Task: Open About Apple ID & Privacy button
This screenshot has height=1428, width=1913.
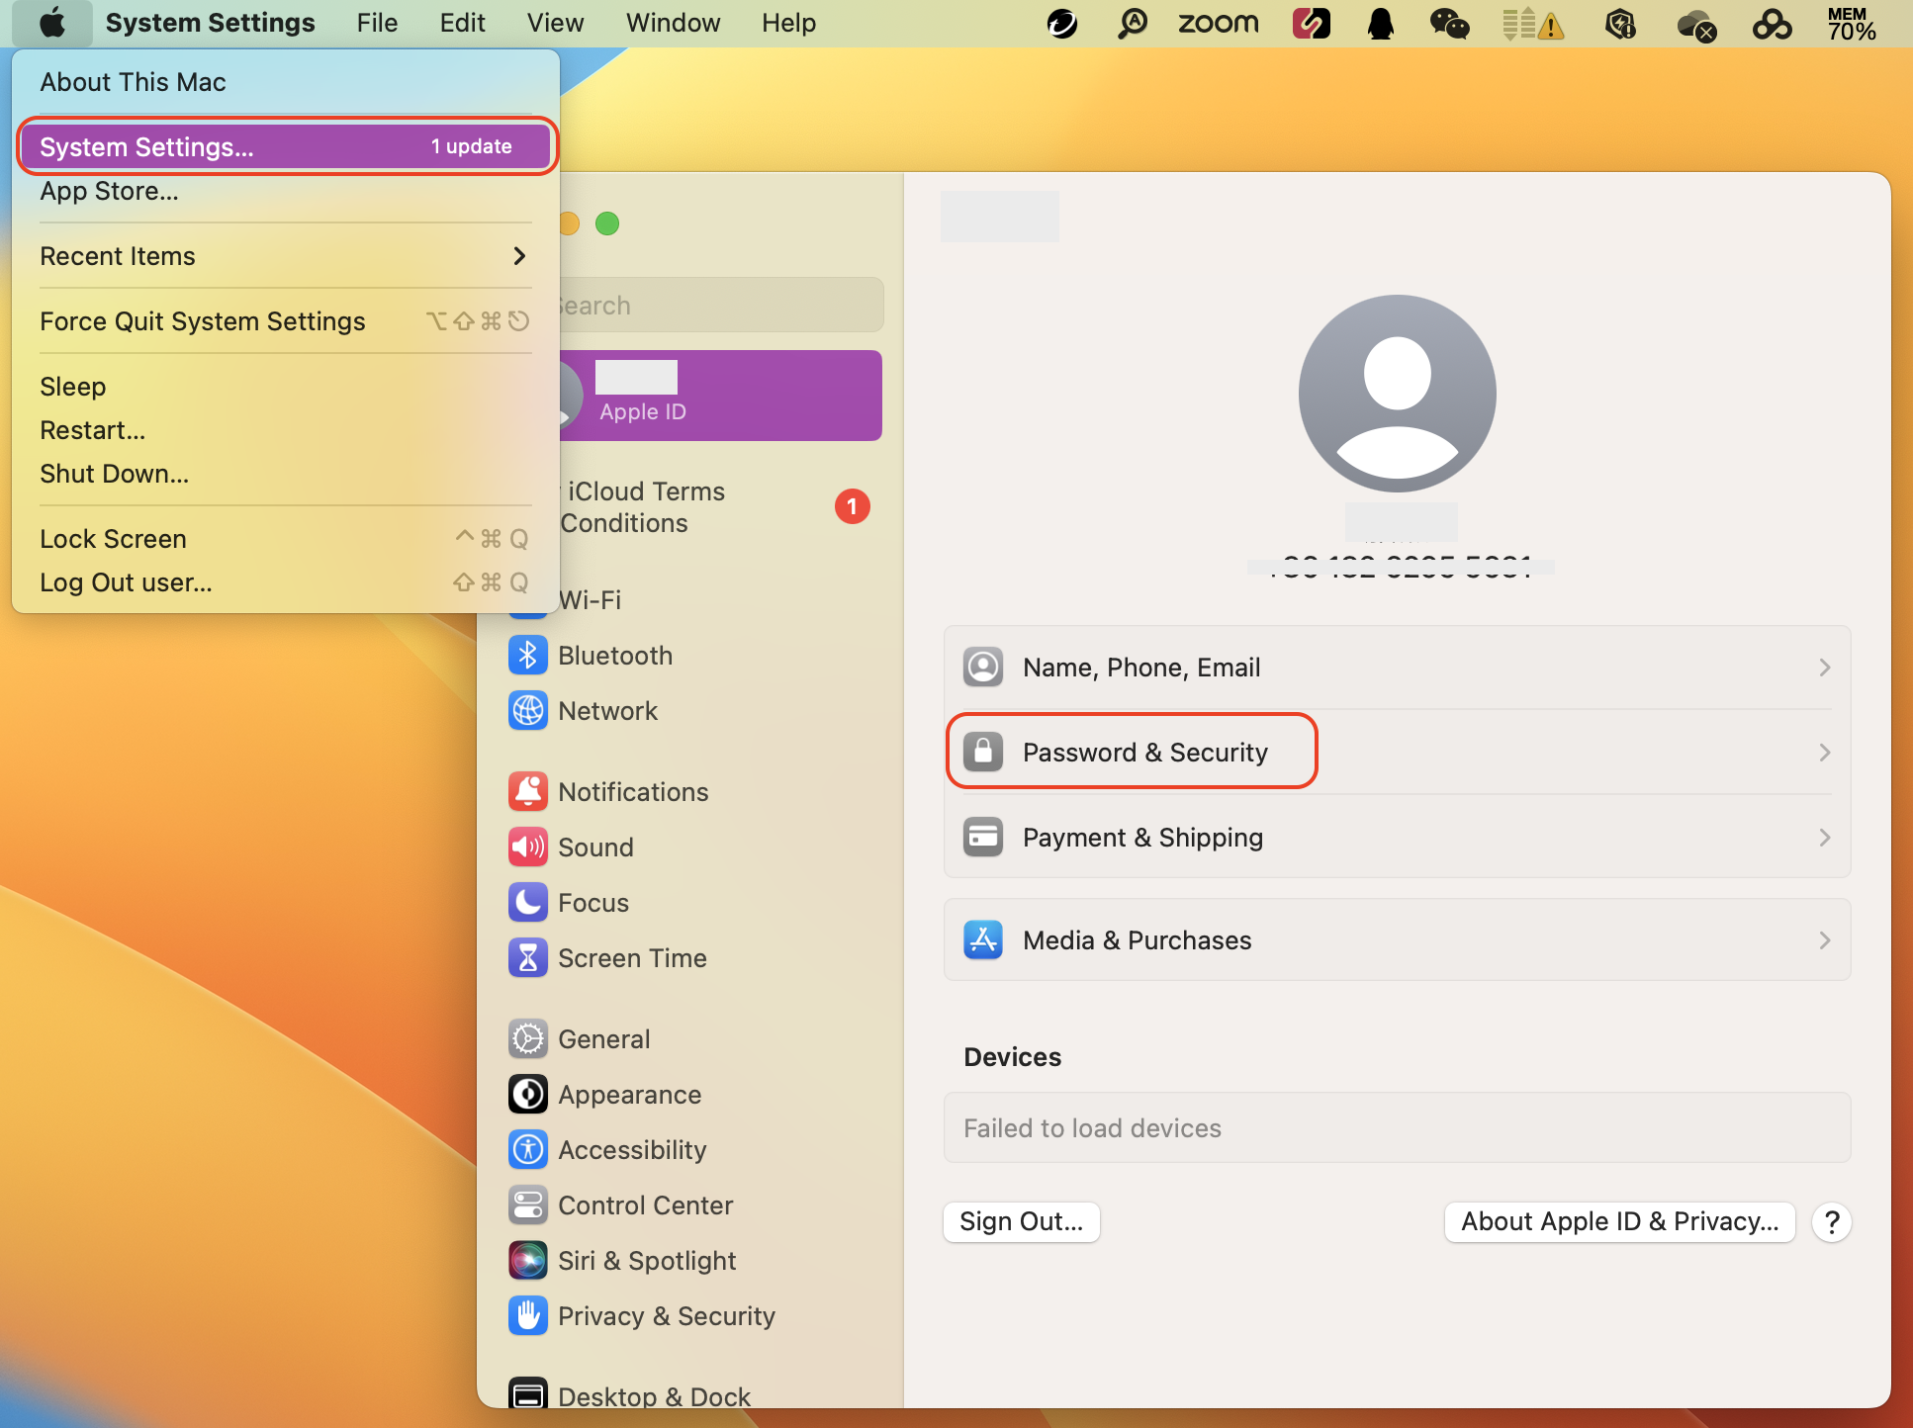Action: tap(1619, 1221)
